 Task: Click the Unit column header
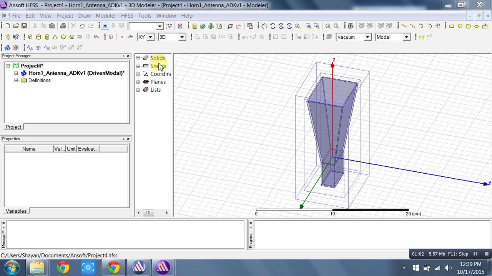[x=71, y=149]
